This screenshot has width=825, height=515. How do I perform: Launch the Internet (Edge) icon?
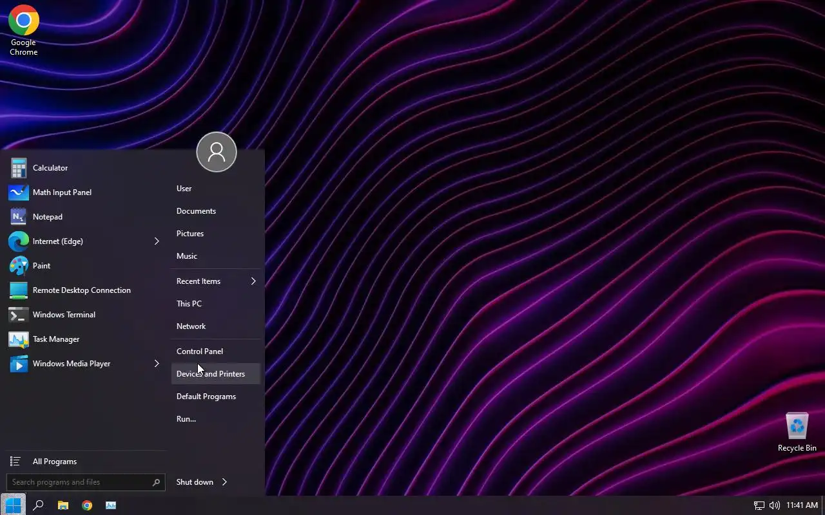[18, 241]
